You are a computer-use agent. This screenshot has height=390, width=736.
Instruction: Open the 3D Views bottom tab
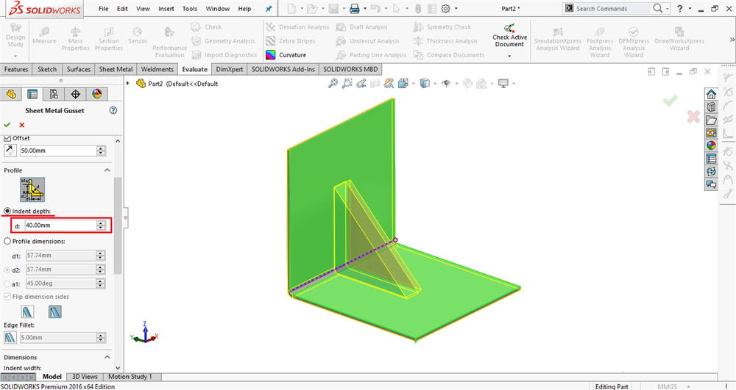85,377
